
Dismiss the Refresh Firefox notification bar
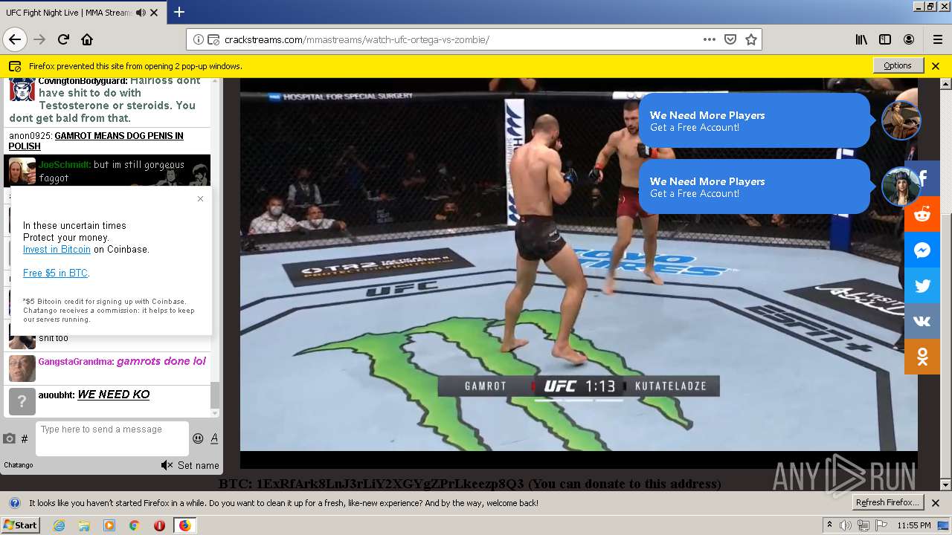point(936,503)
